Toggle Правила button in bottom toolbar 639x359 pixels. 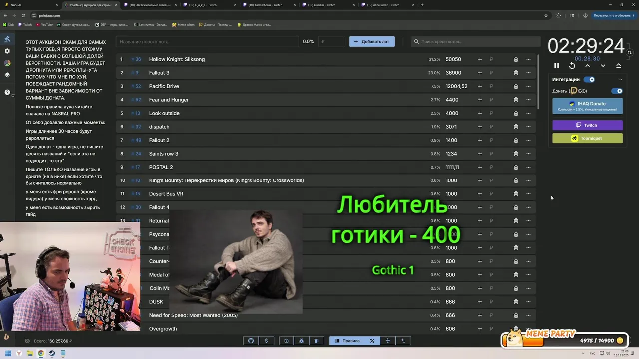click(x=347, y=341)
